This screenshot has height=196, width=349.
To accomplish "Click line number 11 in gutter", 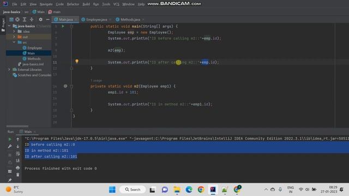I will click(55, 62).
